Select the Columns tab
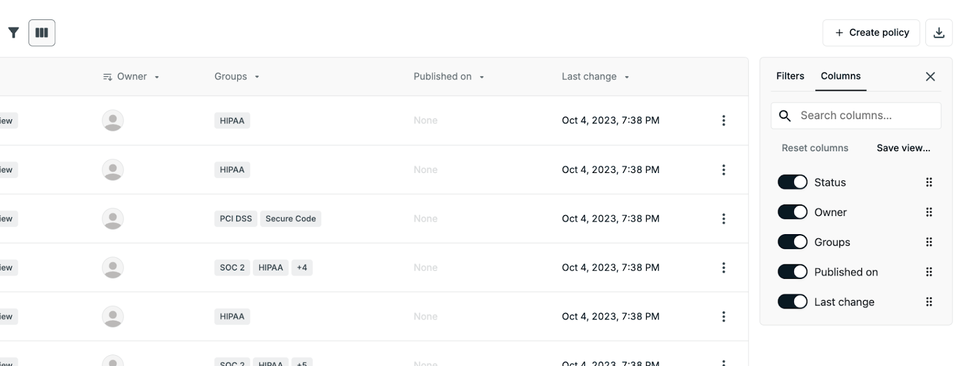969x366 pixels. pyautogui.click(x=841, y=76)
